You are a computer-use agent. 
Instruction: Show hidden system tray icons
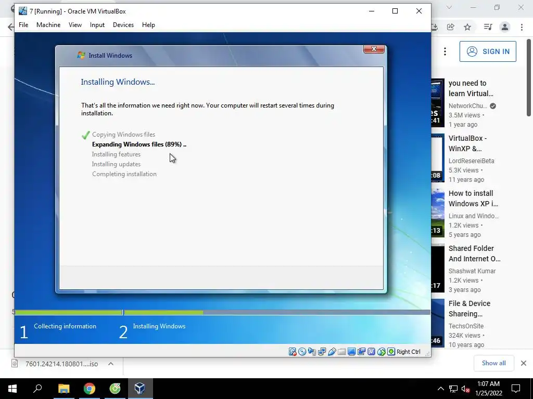(440, 389)
